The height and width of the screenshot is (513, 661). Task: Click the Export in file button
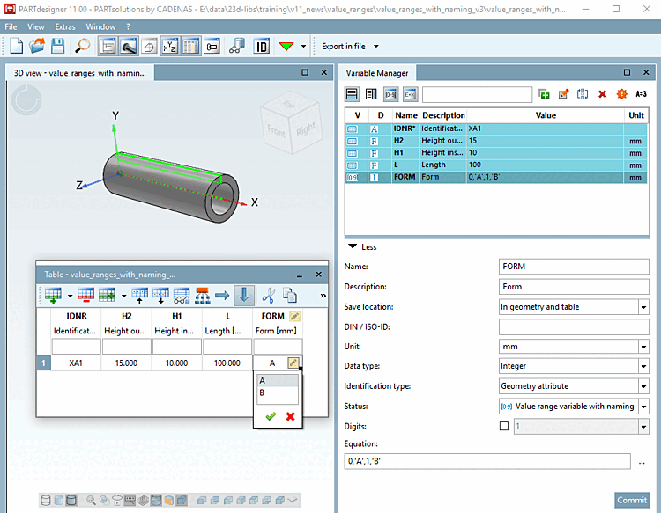click(343, 46)
